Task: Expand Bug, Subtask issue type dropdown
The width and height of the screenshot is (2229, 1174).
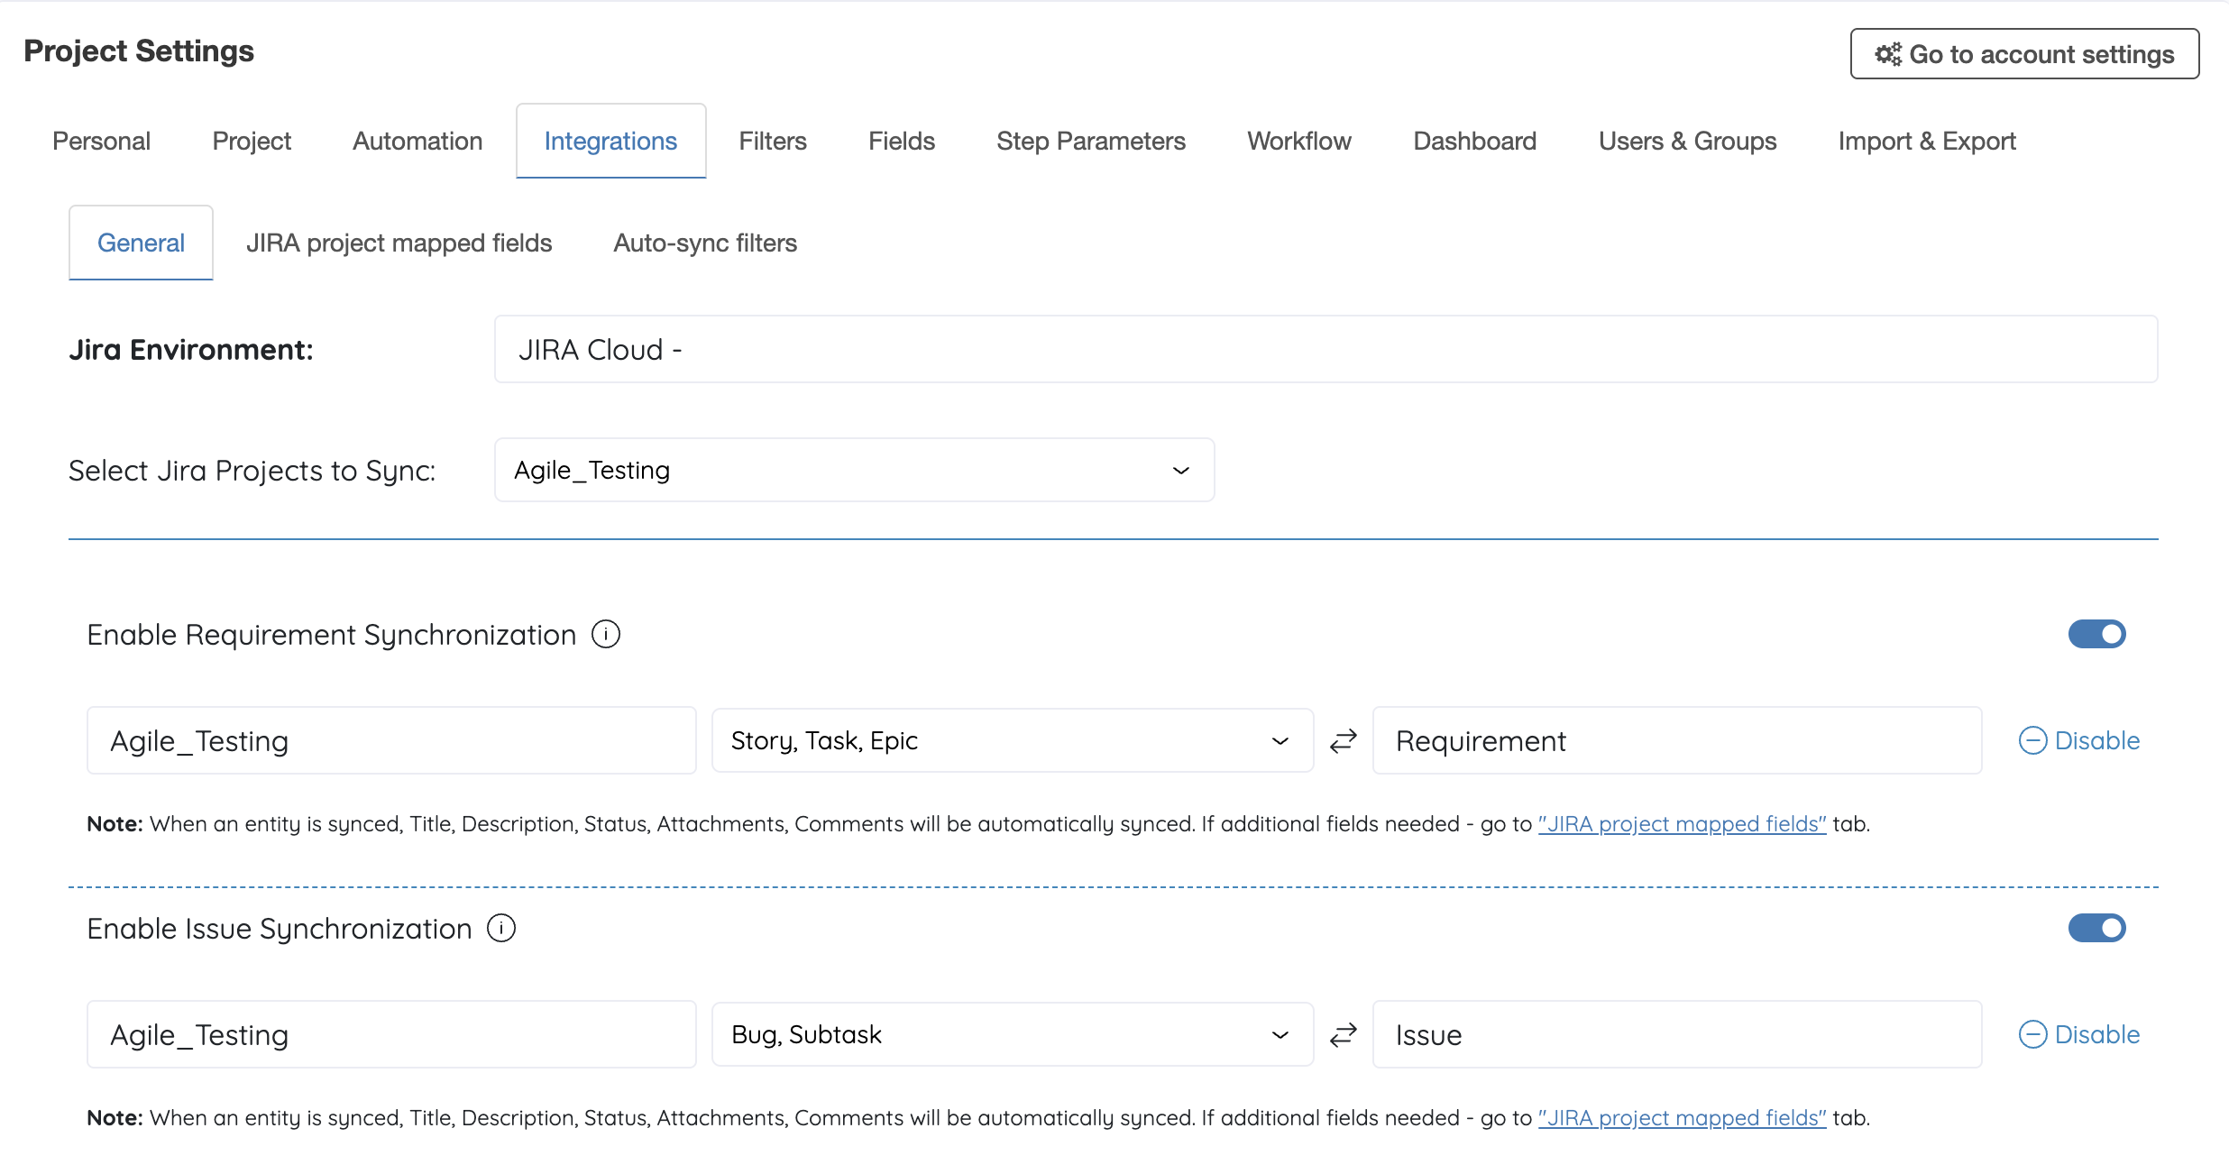Action: [1012, 1034]
